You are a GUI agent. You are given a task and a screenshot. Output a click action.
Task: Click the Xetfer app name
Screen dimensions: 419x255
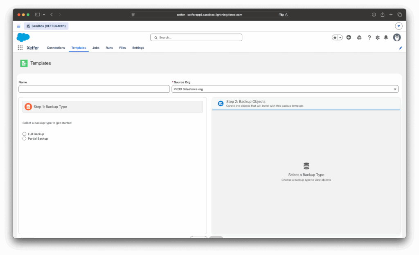click(33, 48)
